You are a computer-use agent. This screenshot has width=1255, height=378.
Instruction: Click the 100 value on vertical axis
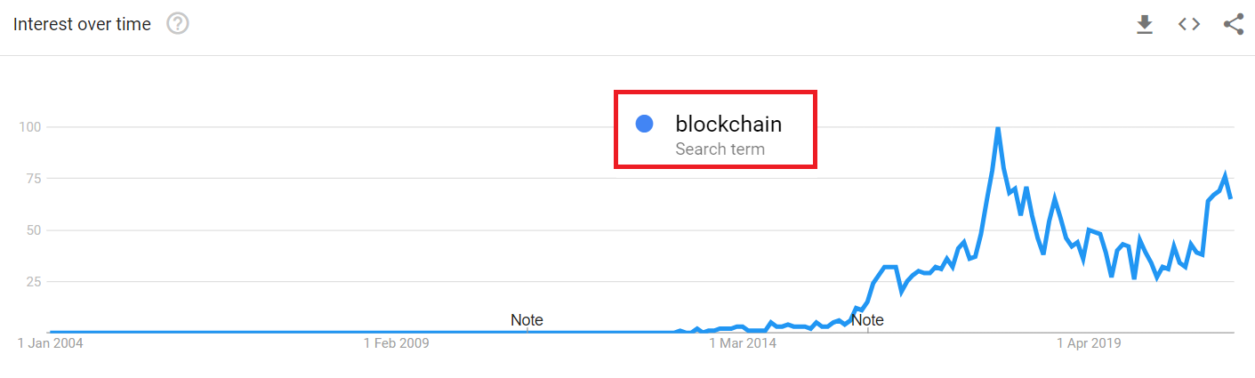[32, 127]
